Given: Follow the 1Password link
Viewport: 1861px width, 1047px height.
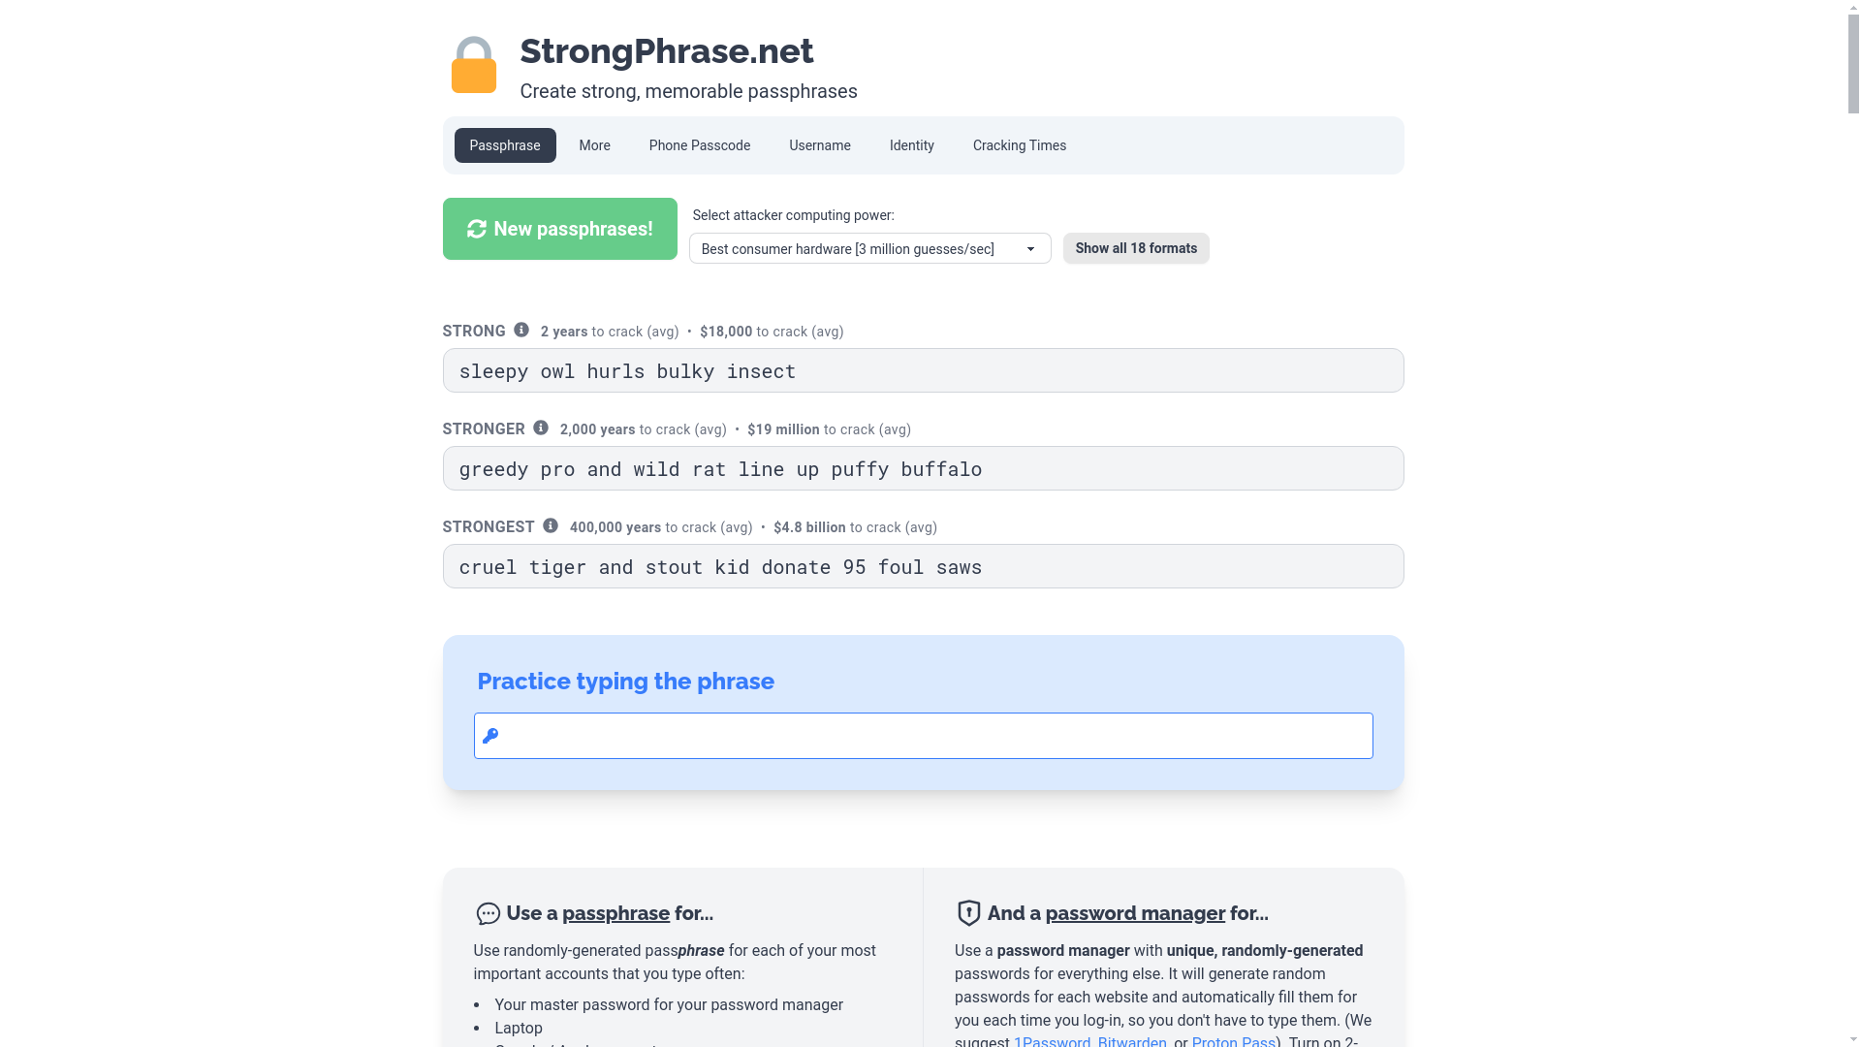Looking at the screenshot, I should 1052,1041.
